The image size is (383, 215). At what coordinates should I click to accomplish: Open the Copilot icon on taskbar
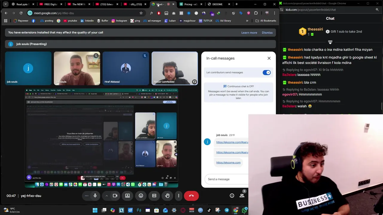tap(113, 210)
